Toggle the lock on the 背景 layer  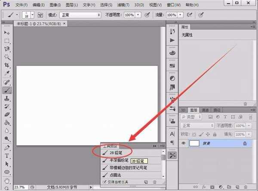[245, 143]
